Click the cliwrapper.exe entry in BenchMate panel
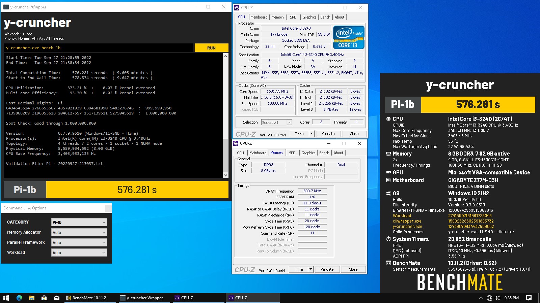Image resolution: width=540 pixels, height=303 pixels. (407, 221)
